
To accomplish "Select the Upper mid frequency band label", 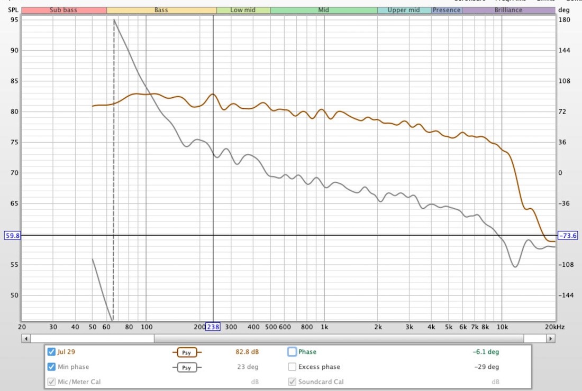I will click(404, 10).
